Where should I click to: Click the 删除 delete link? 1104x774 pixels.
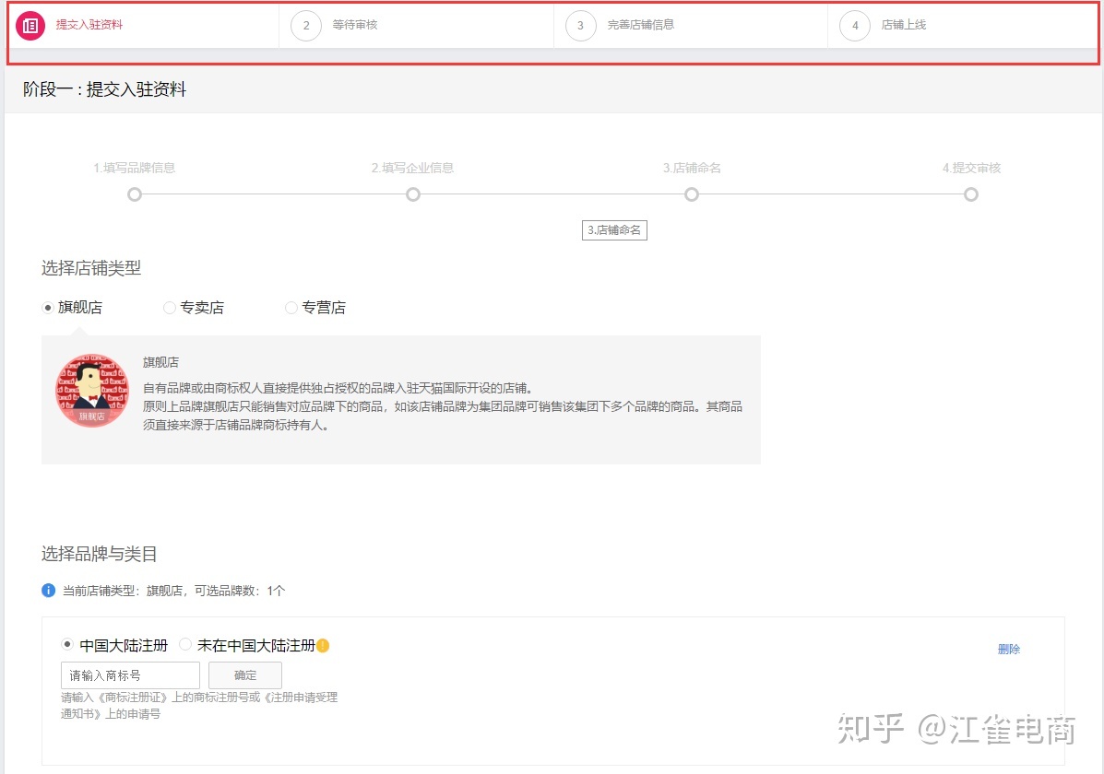(1009, 650)
